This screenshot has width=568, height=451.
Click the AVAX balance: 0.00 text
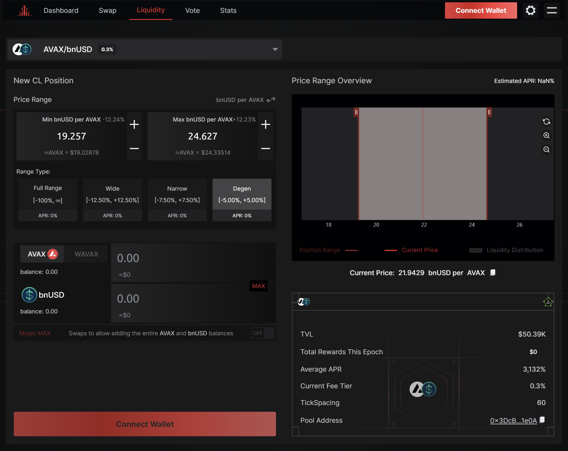pos(39,272)
